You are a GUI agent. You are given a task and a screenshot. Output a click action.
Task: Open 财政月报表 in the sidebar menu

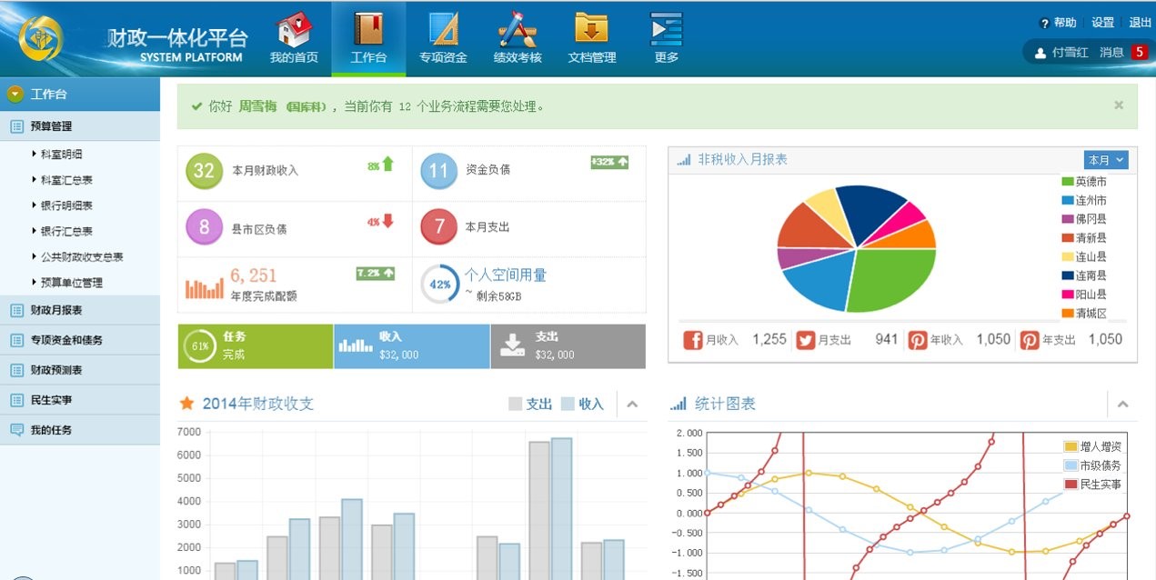coord(56,310)
